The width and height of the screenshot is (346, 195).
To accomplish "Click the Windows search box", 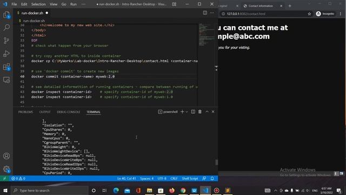I will tap(50, 190).
